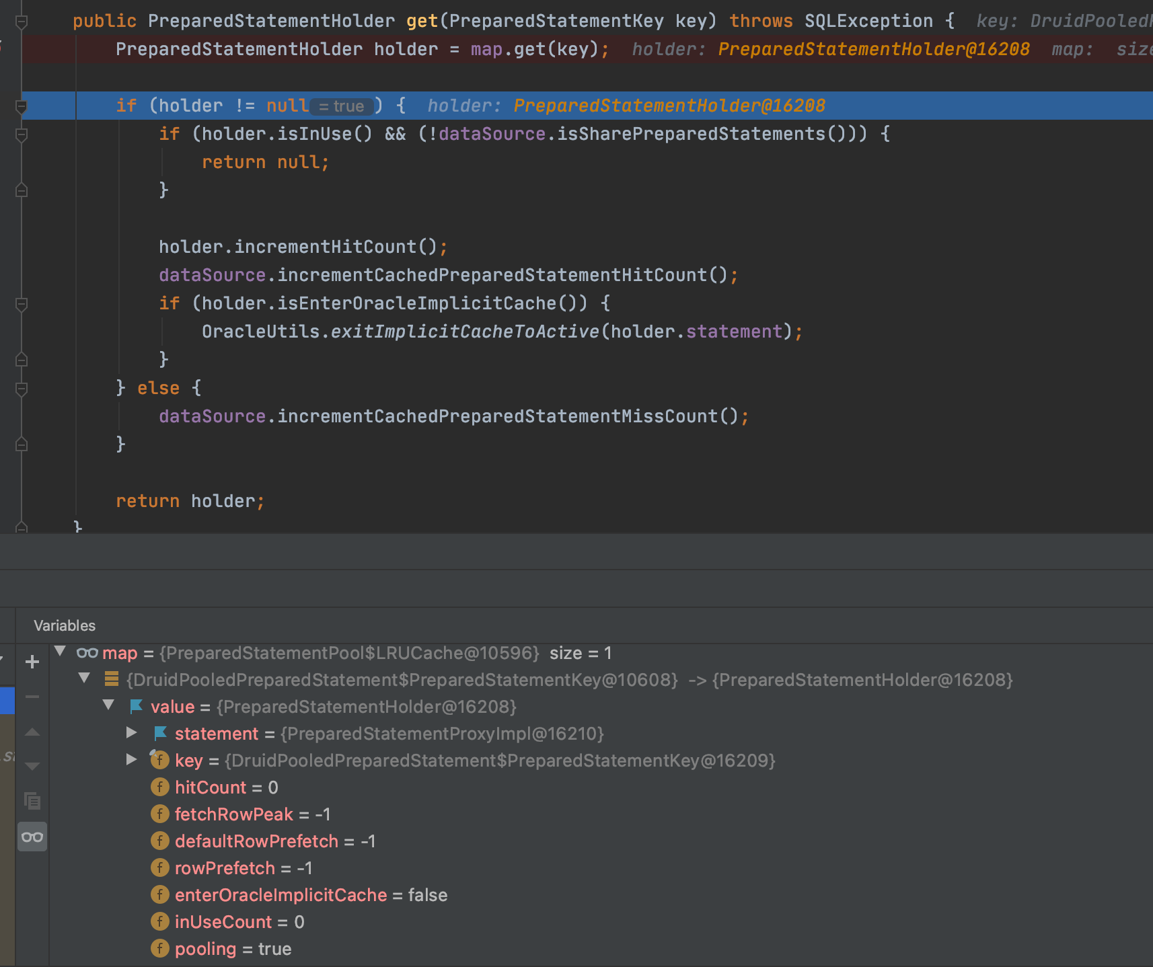Screen dimensions: 1153x967
Task: Click incrementHitCount in the code
Action: [326, 247]
